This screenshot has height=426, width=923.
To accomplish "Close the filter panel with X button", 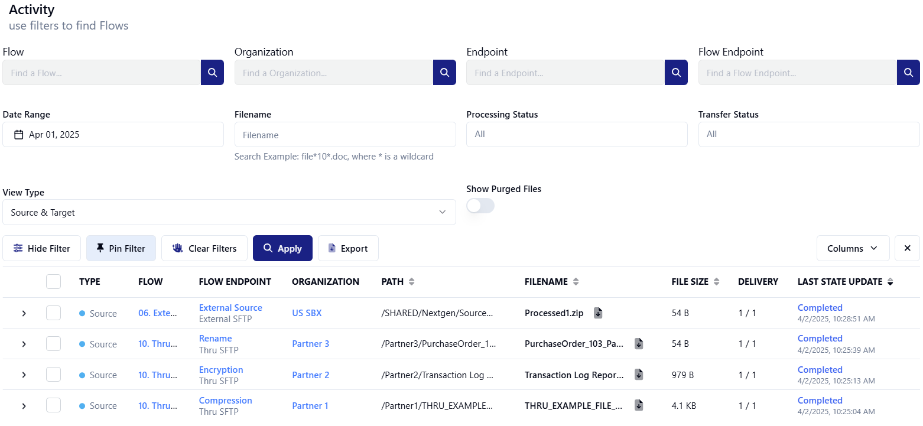I will 907,249.
